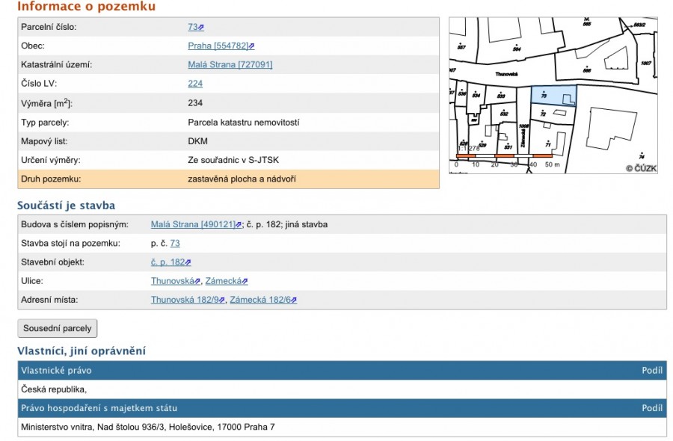The height and width of the screenshot is (441, 673).
Task: Click external link icon after č. p. 182
Action: pyautogui.click(x=188, y=262)
